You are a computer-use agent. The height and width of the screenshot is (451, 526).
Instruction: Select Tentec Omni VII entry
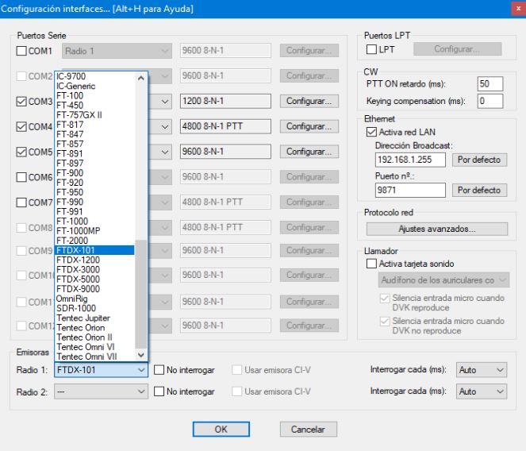tap(95, 357)
